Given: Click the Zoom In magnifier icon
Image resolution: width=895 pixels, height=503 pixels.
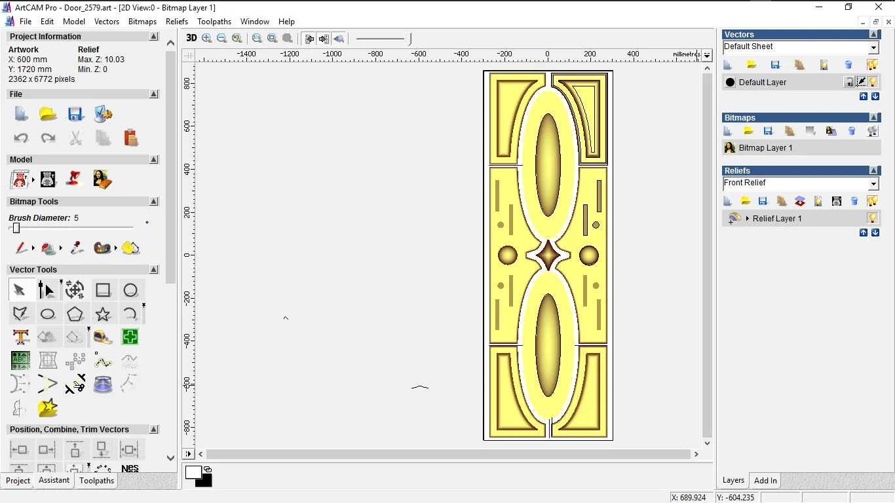Looking at the screenshot, I should pos(207,38).
